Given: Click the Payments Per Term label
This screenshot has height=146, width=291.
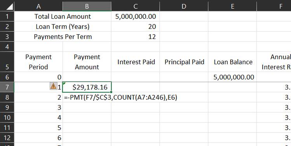Looking at the screenshot, I should coord(63,37).
